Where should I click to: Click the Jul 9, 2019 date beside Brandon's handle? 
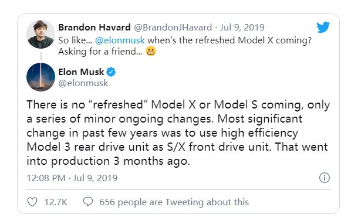pos(242,28)
